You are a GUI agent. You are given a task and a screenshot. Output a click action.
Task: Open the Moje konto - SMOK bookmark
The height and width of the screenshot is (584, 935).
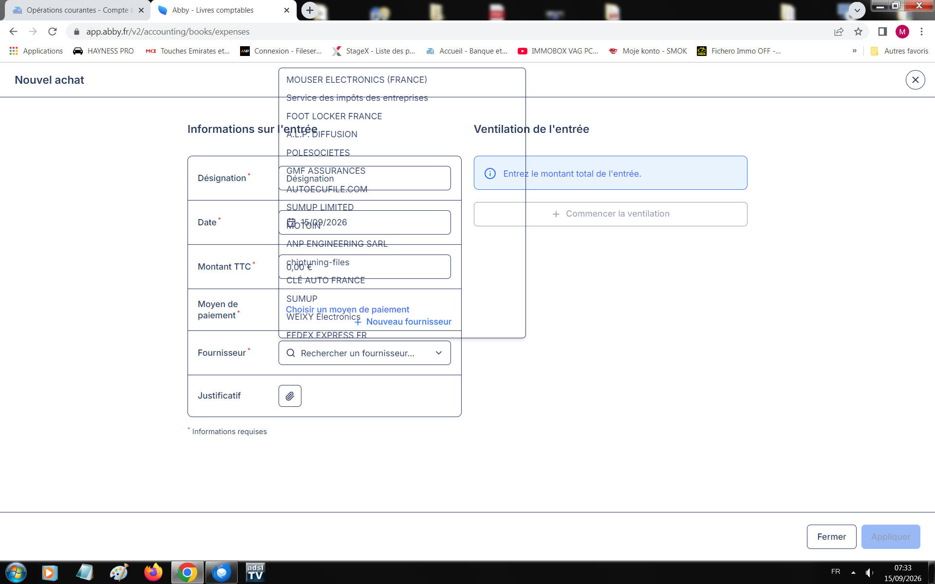pos(648,51)
